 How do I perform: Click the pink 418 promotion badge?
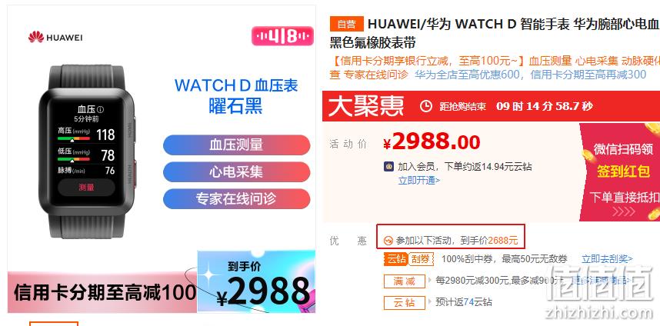tap(282, 36)
